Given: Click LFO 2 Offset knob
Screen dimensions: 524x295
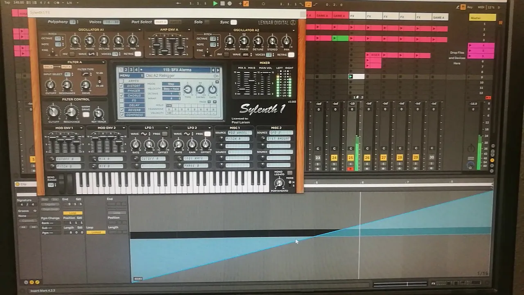Looking at the screenshot, I should pos(206,144).
